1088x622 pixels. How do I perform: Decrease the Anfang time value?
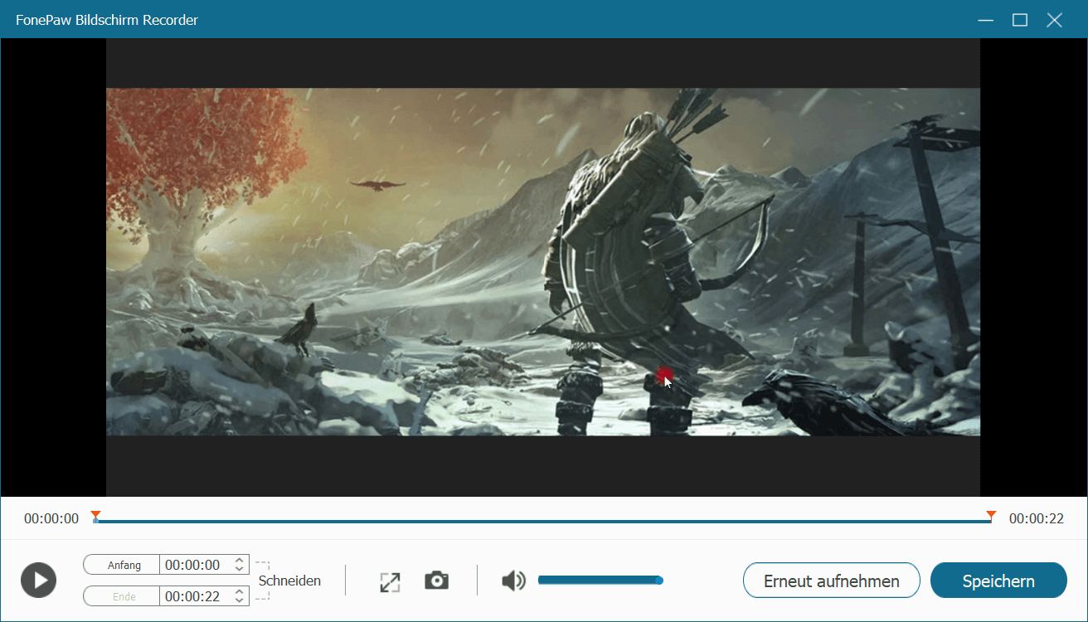pos(240,570)
